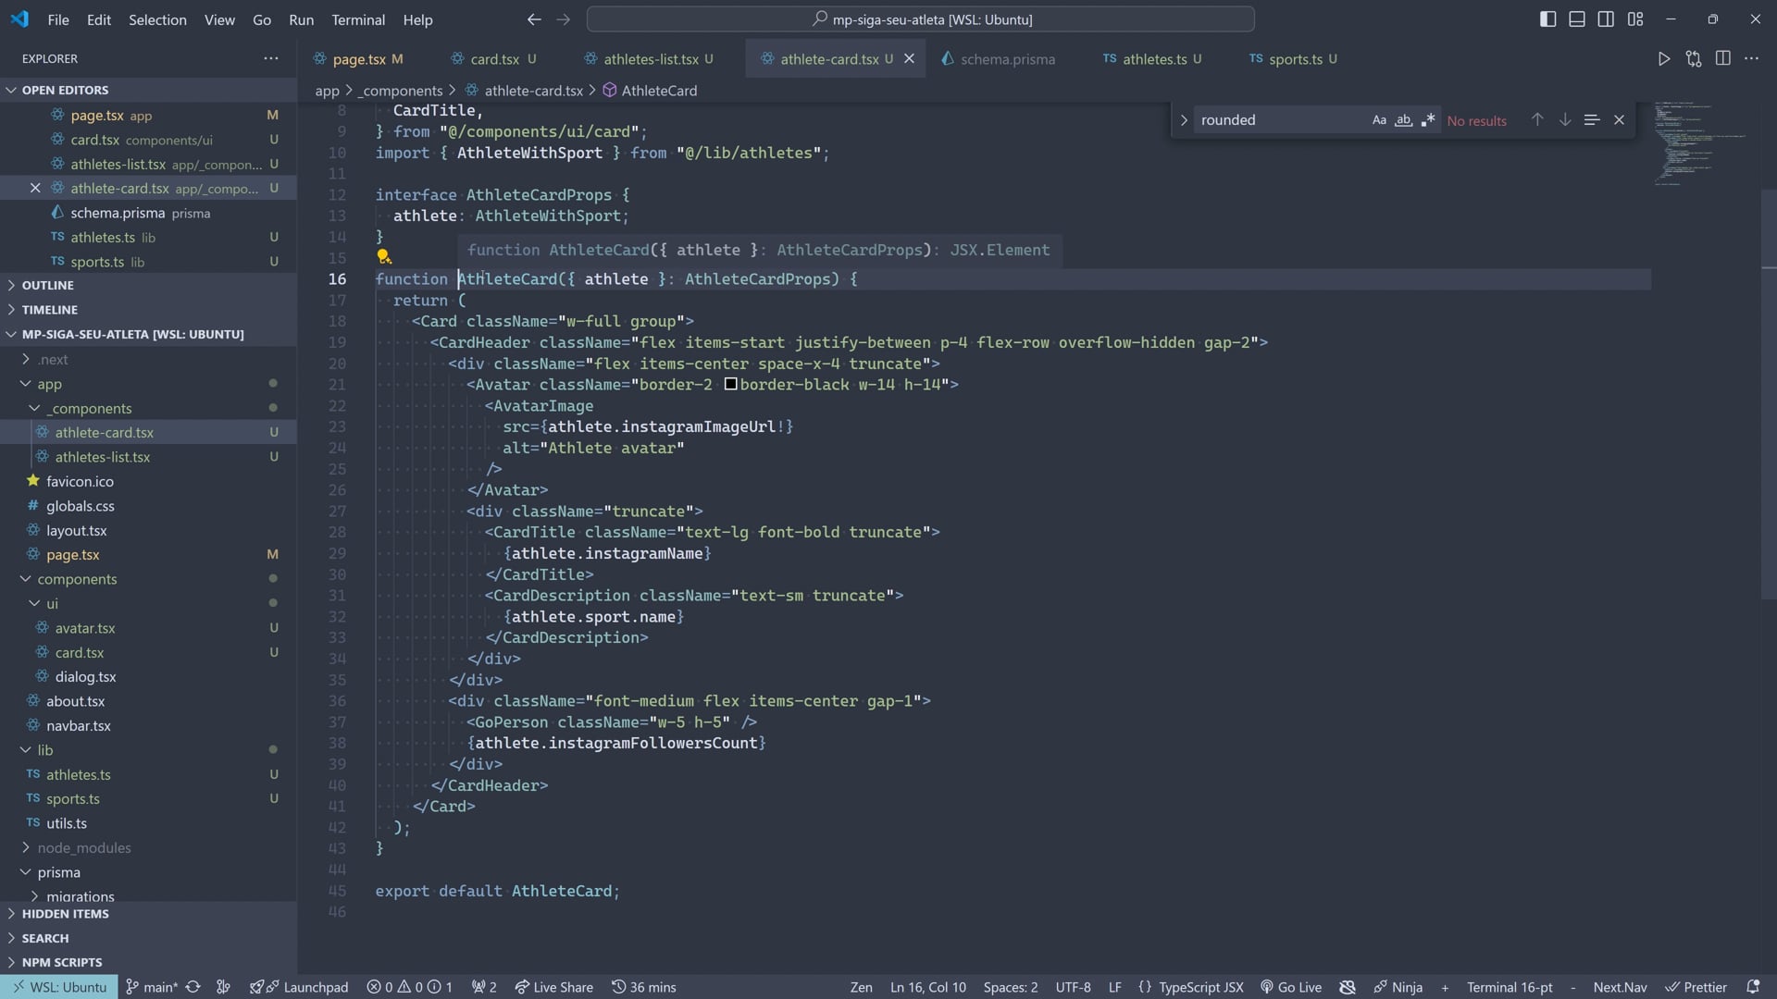Expand the OUTLINE section
Viewport: 1777px width, 999px height.
tap(47, 285)
